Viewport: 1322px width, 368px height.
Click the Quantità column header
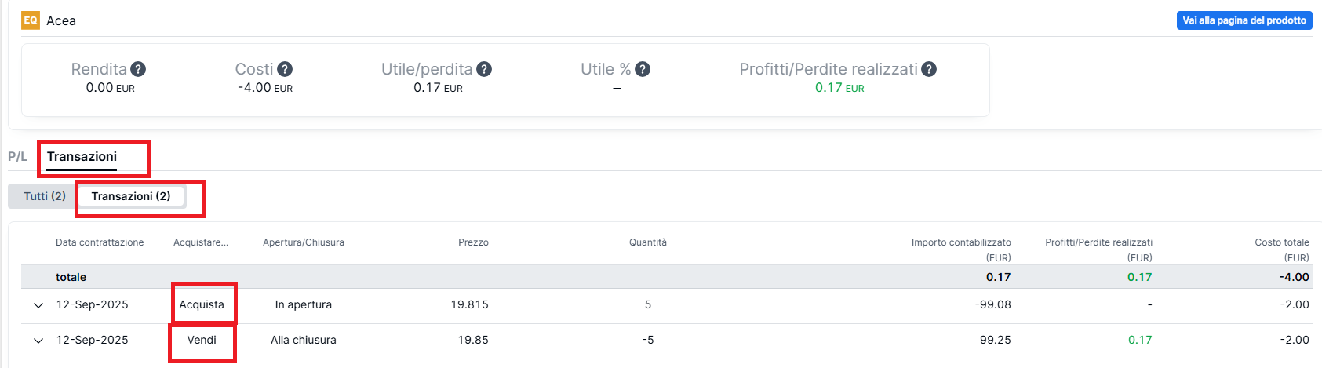pos(647,242)
